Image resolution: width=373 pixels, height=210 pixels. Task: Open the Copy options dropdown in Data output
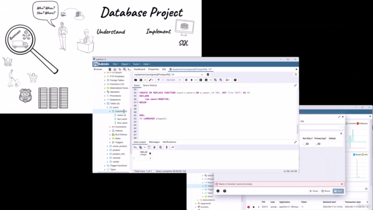[x=145, y=148]
